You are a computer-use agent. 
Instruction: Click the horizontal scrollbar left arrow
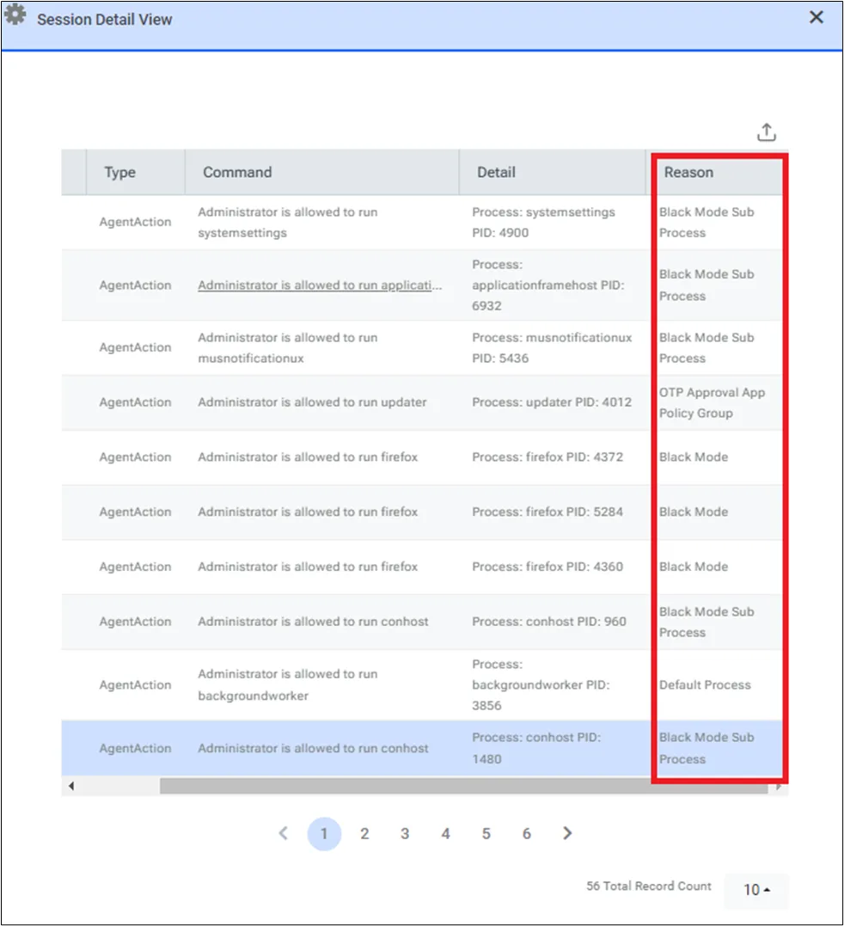70,786
